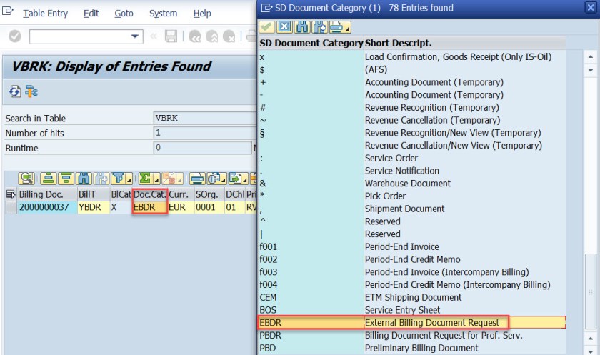The width and height of the screenshot is (600, 355).
Task: Open the Table Entry menu
Action: tap(45, 14)
